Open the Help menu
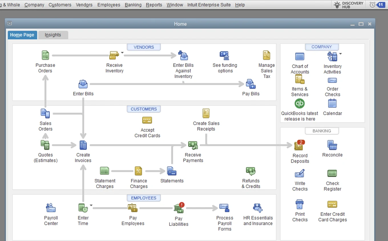Viewport: 388px width, 241px height. 240,5
